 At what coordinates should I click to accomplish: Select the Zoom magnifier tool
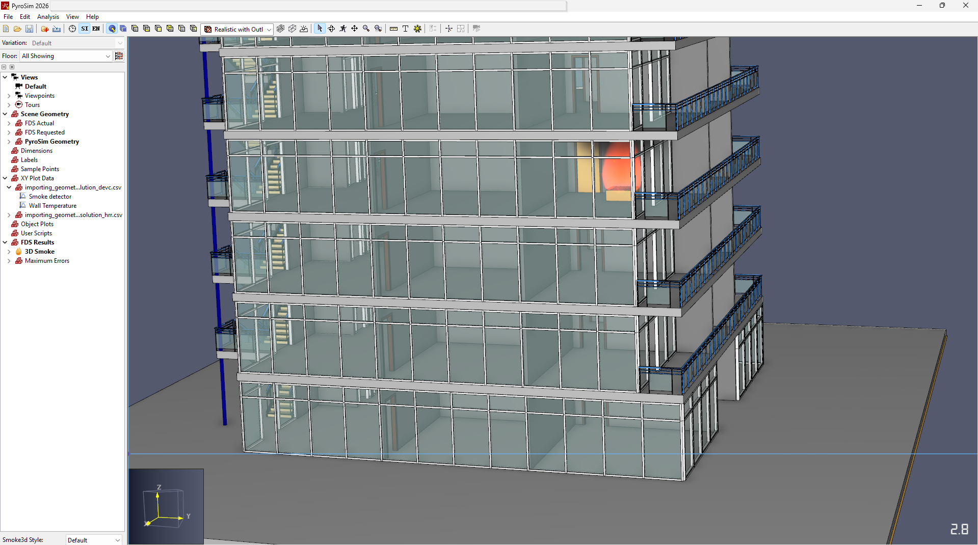[x=366, y=29]
